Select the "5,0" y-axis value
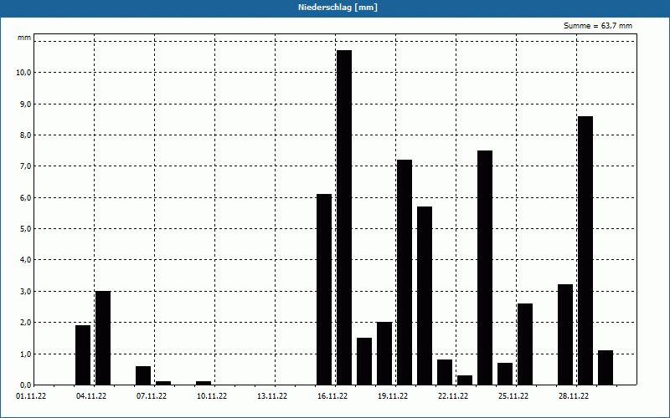 25,229
